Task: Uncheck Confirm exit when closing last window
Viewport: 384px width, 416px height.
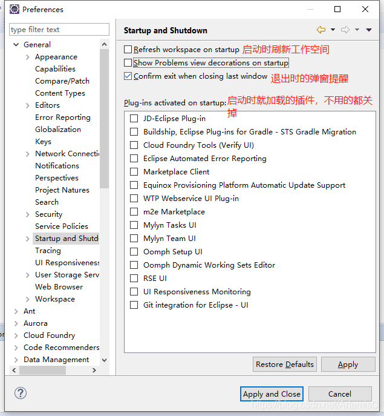Action: (x=128, y=76)
